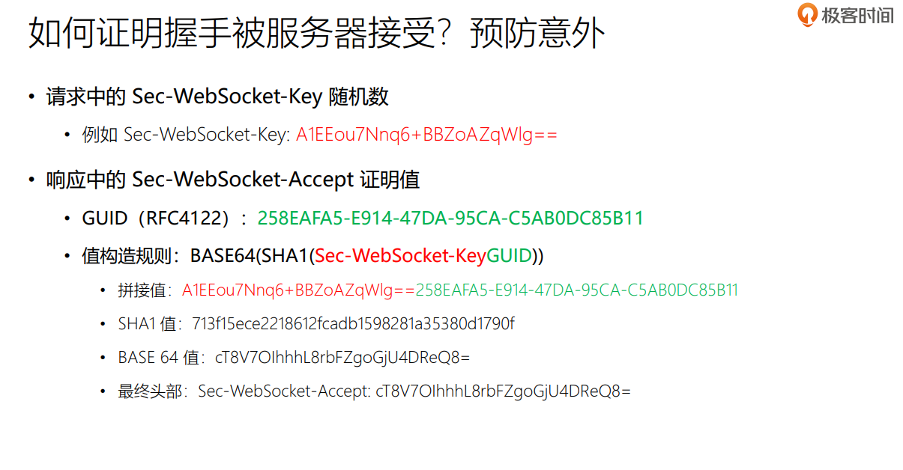
Task: Click the 最终头部 label
Action: coord(153,391)
